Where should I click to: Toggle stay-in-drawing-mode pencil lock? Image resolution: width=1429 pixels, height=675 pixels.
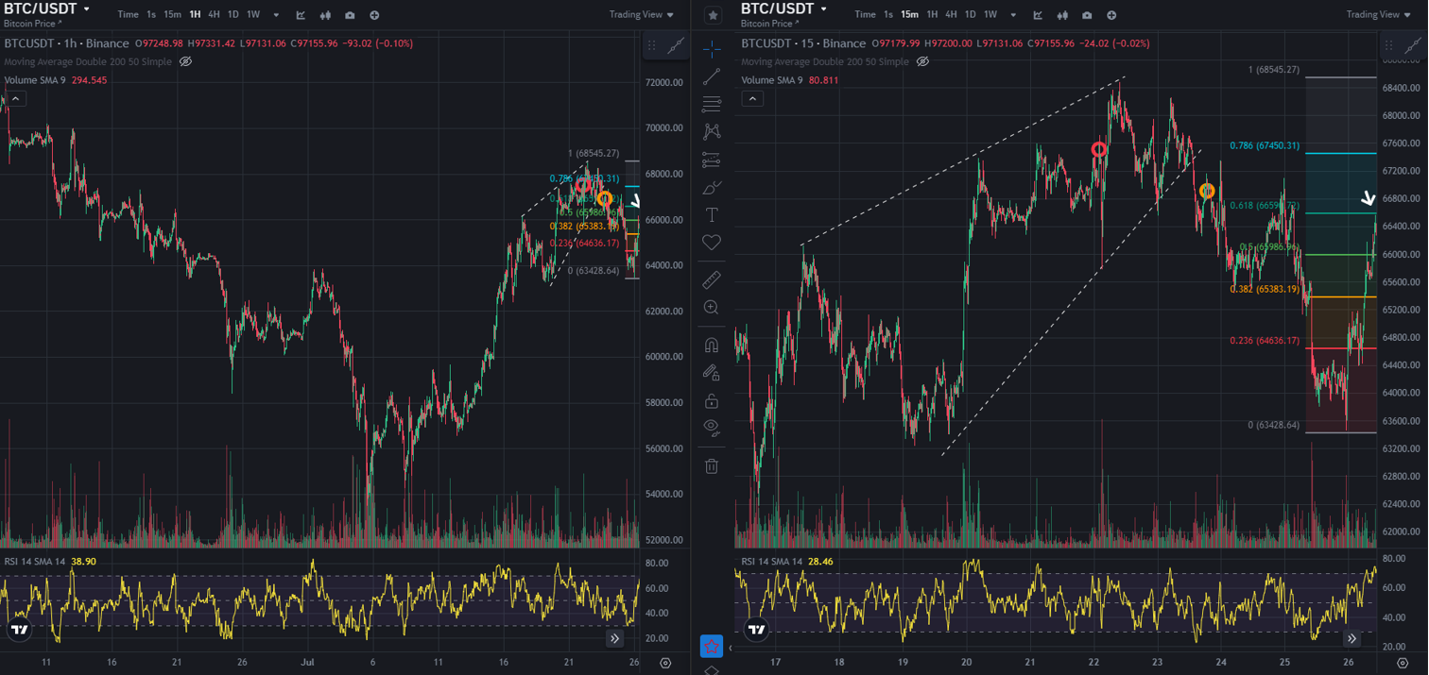[x=712, y=373]
